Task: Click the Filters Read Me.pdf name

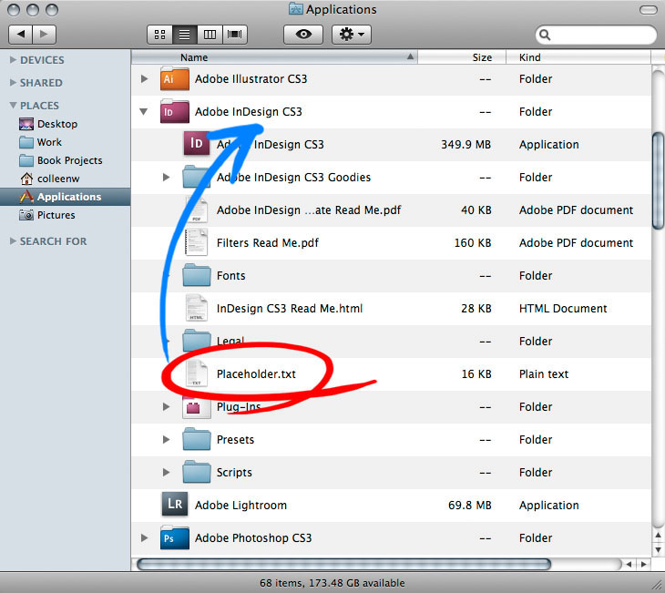Action: [268, 243]
